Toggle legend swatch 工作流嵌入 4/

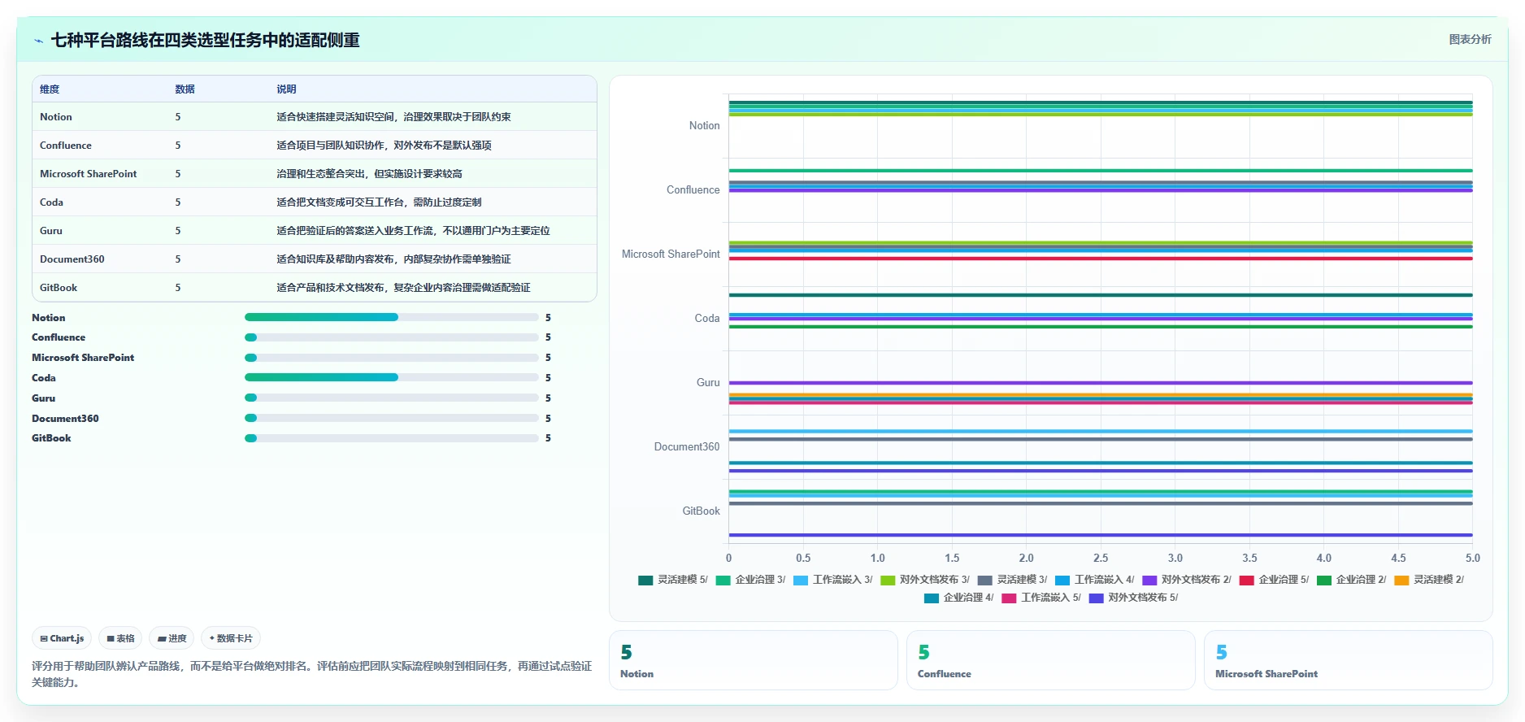1062,580
